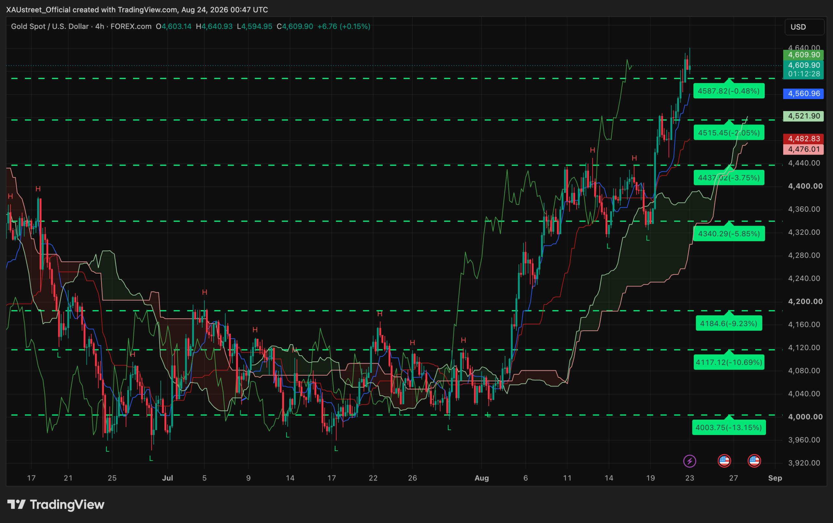Click the close price C4,609.90 value
The image size is (833, 523).
[295, 27]
